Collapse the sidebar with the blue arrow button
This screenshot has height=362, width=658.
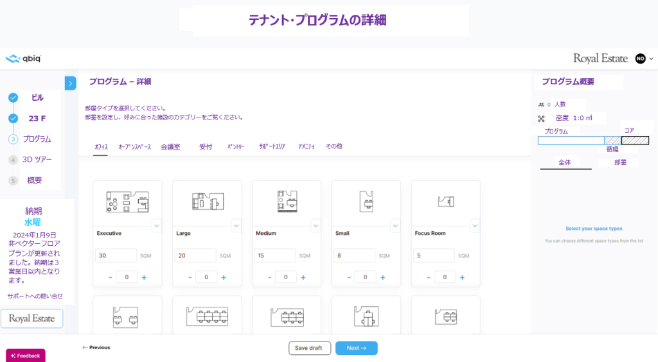pyautogui.click(x=71, y=83)
